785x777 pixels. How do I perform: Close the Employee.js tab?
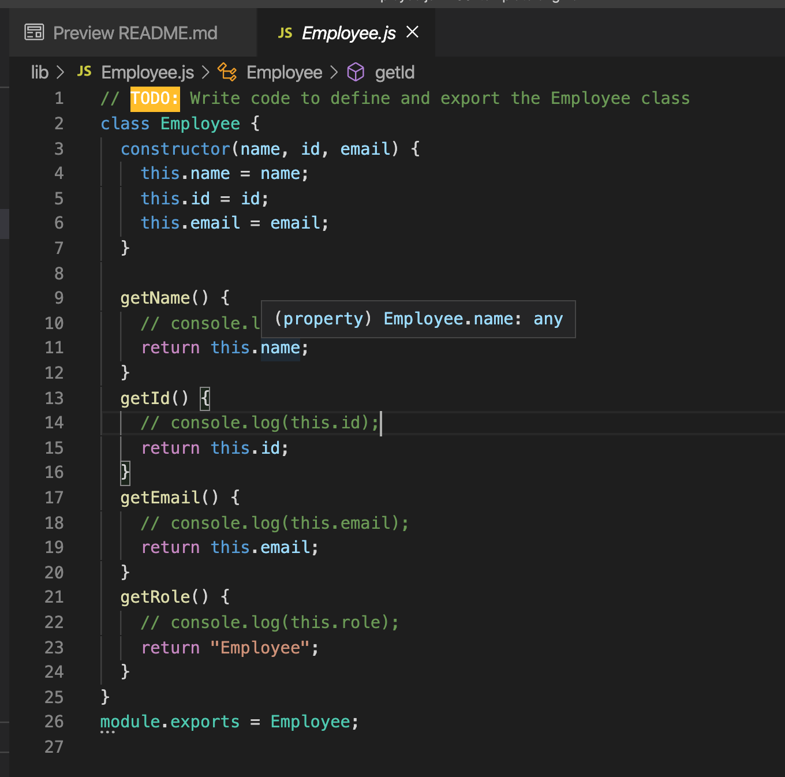click(412, 33)
